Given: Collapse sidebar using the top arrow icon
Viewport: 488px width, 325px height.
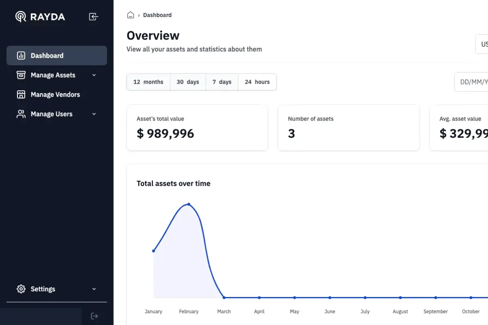Looking at the screenshot, I should (94, 17).
